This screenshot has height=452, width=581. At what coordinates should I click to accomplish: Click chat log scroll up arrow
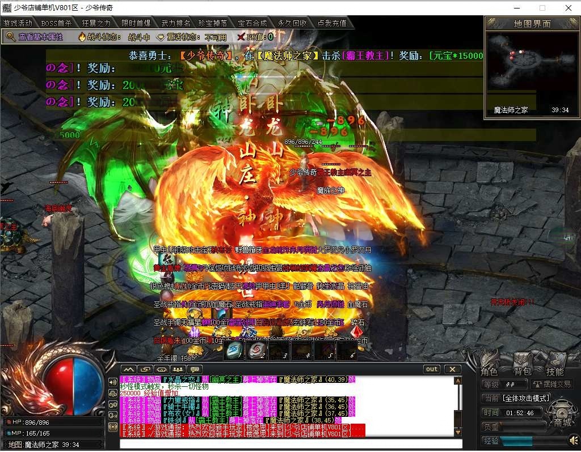458,380
